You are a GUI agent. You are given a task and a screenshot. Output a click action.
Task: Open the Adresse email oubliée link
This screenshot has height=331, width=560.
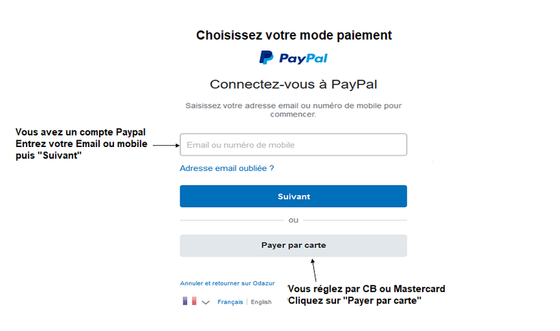click(x=227, y=168)
